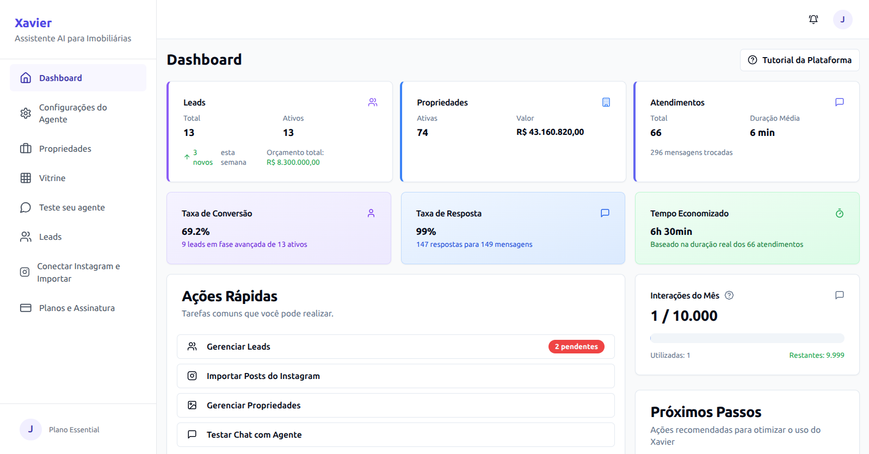Screen dimensions: 869x454
Task: Click the timer icon on Tempo Economizado card
Action: click(840, 213)
